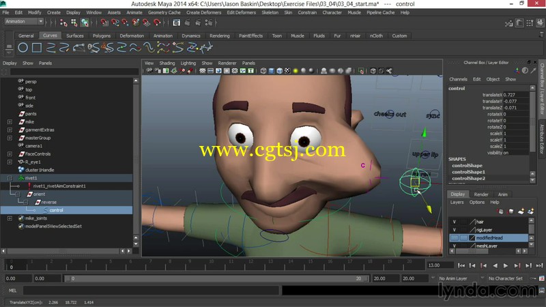Viewport: 546px width, 307px height.
Task: Click the viewport select camera icon
Action: tap(149, 71)
